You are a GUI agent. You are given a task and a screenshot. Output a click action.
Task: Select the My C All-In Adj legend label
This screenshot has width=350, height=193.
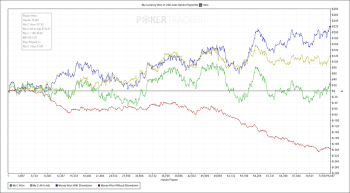[41, 185]
